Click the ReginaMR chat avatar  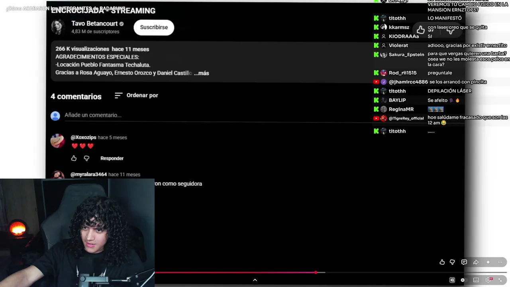384,109
